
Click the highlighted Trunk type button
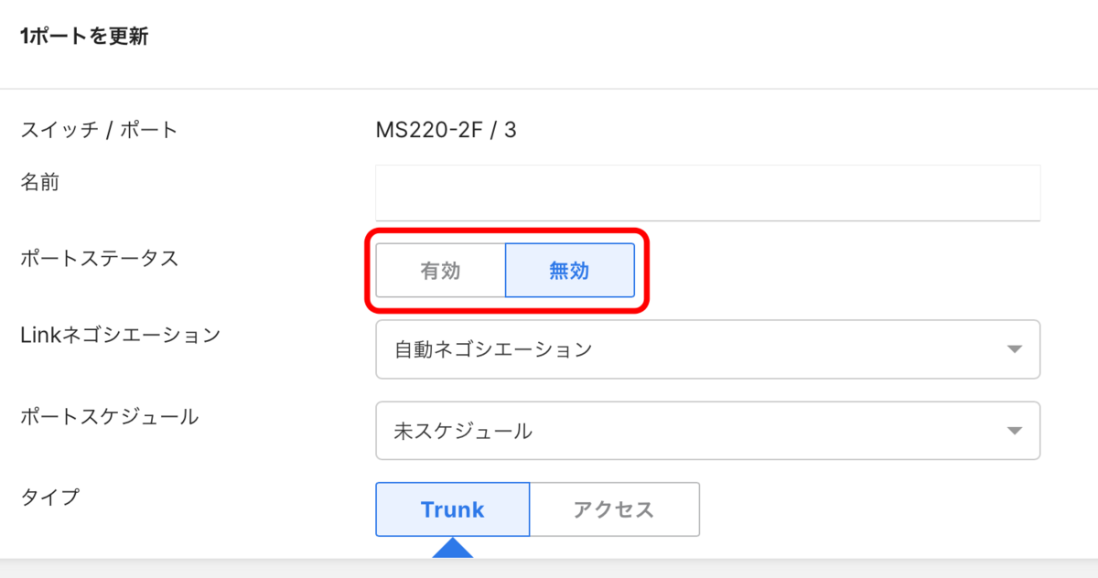pyautogui.click(x=452, y=509)
